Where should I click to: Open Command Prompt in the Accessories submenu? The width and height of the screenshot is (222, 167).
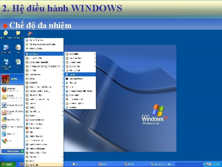pyautogui.click(x=80, y=79)
